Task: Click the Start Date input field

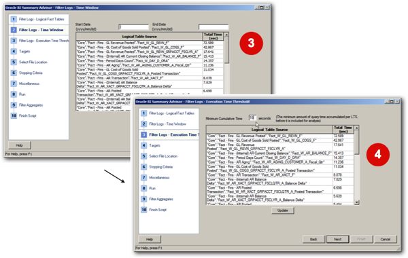Action: (x=134, y=26)
